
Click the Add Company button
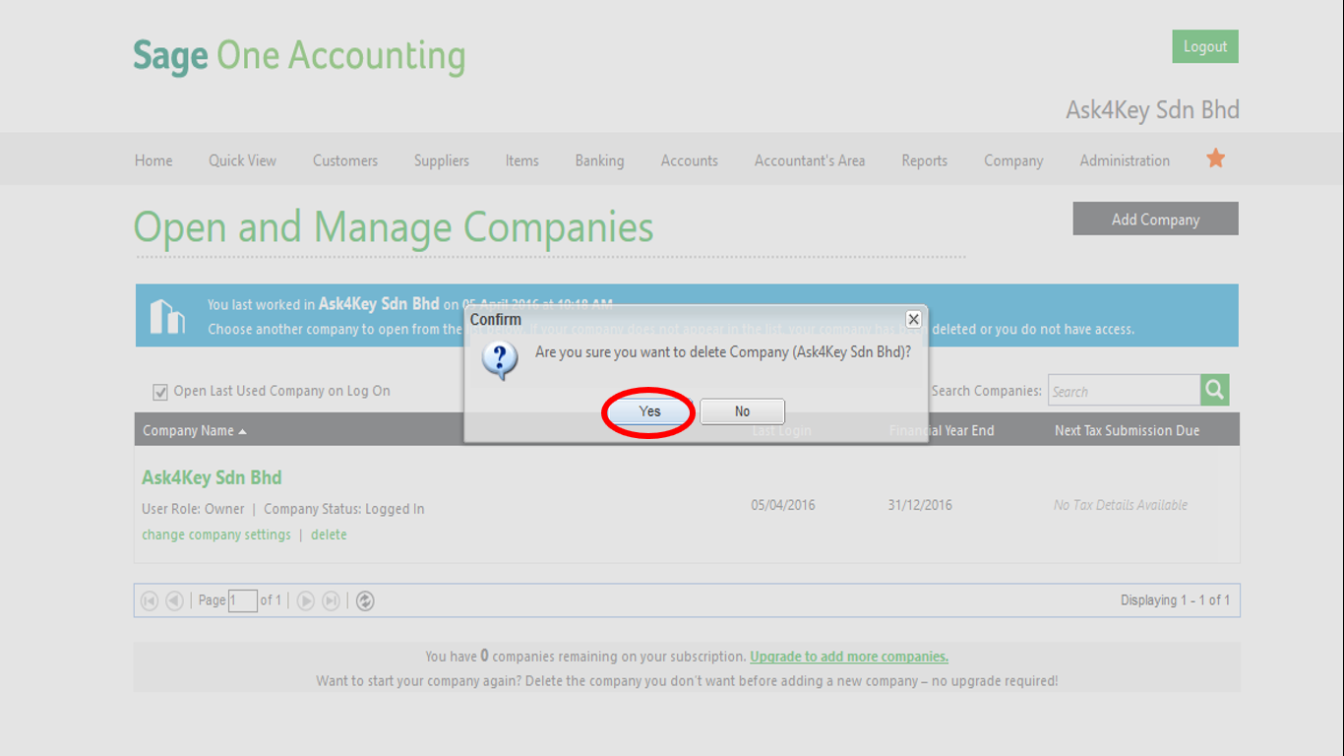point(1155,219)
